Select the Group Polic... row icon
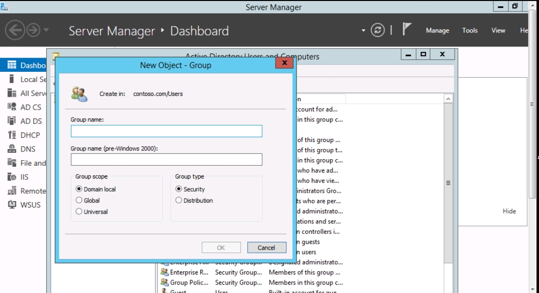 [x=165, y=282]
